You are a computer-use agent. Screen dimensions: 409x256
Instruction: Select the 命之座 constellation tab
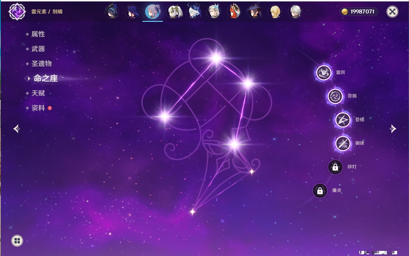45,78
